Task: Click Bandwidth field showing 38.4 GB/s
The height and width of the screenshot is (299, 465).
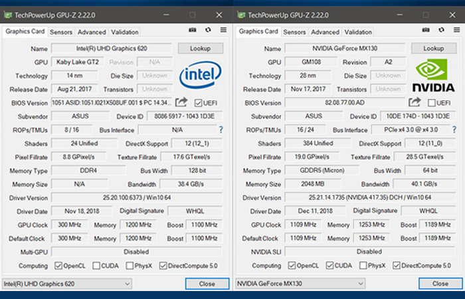Action: coord(191,184)
